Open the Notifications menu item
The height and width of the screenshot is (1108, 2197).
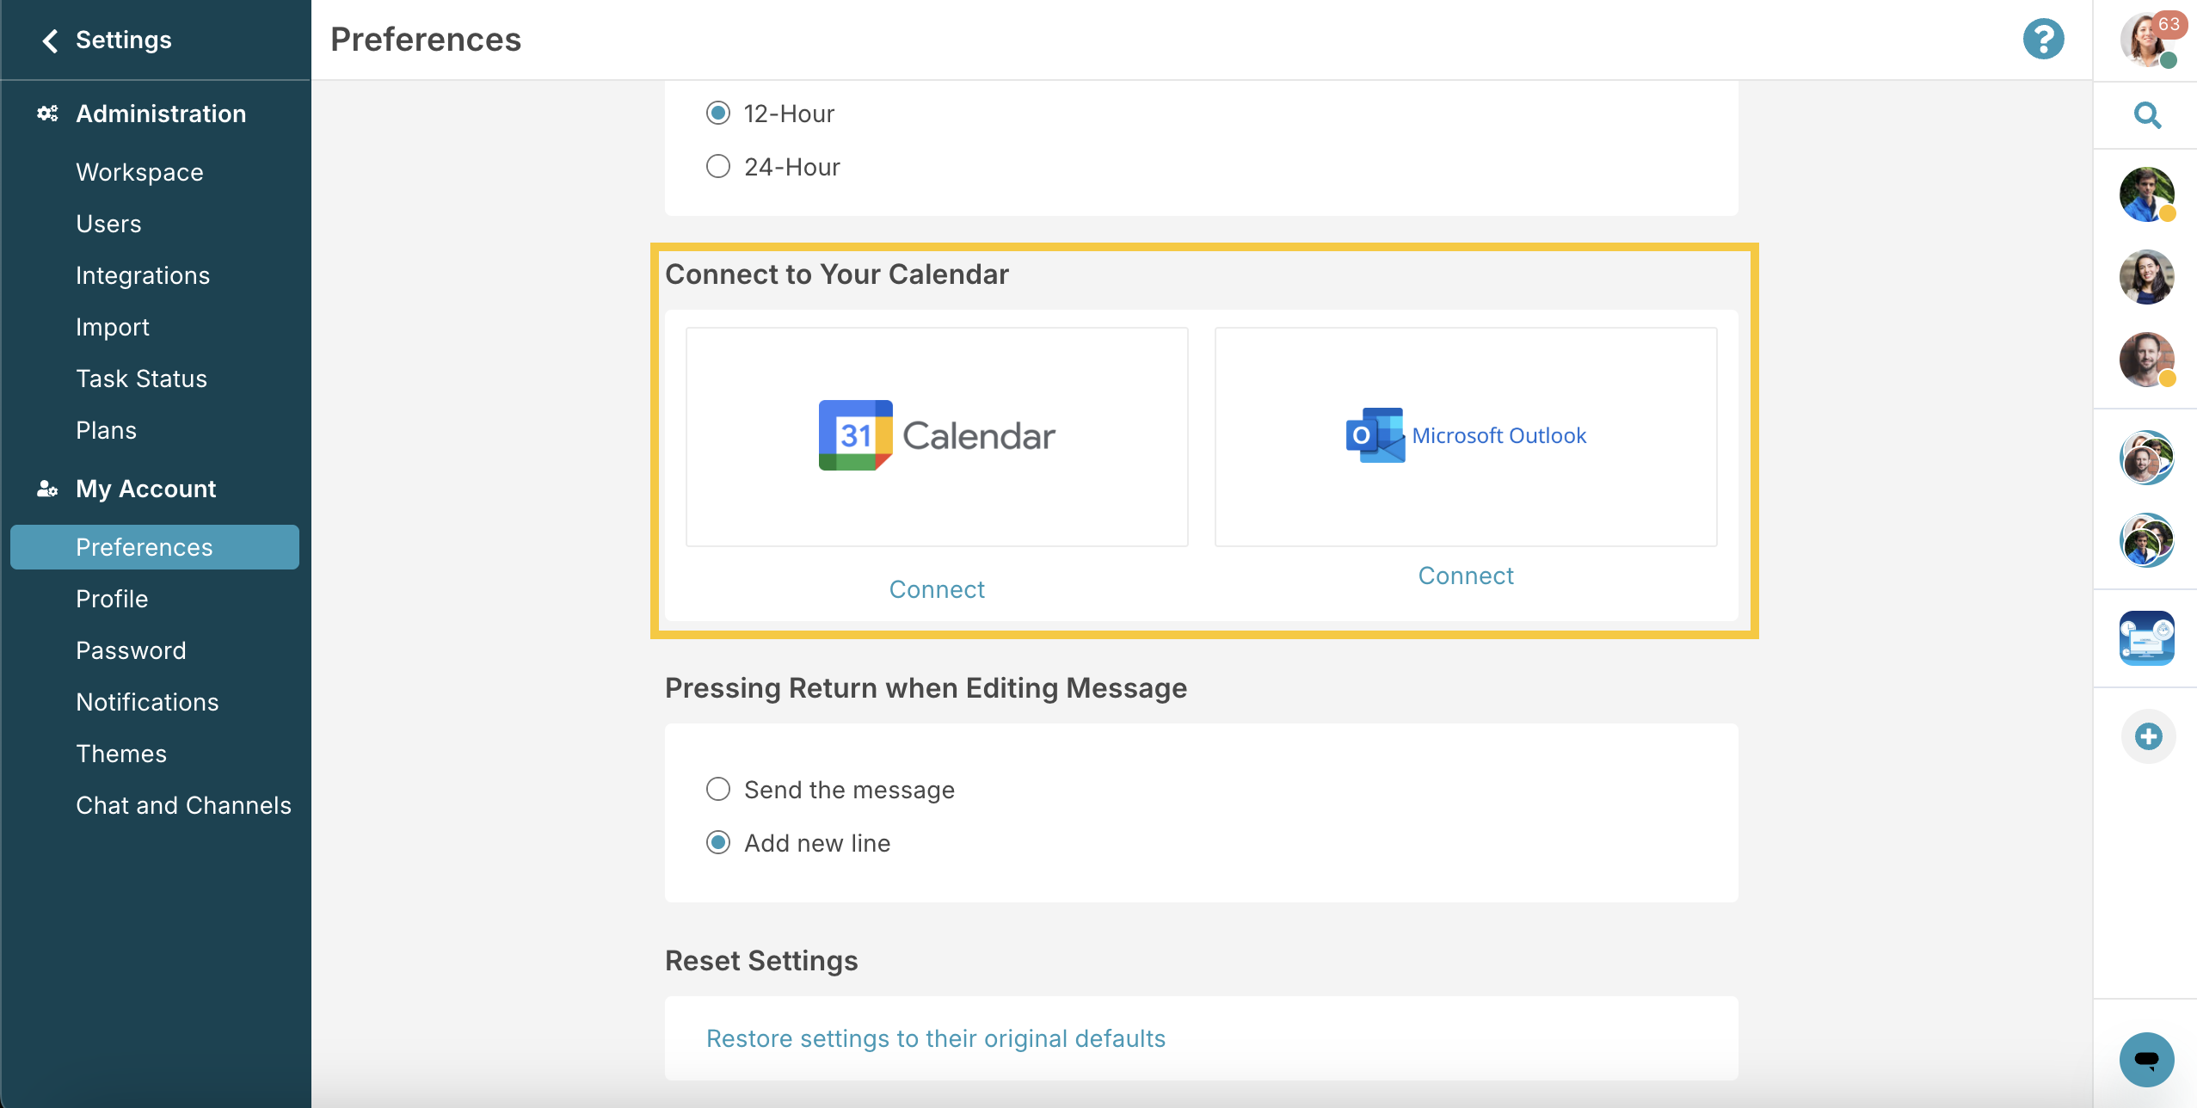tap(147, 702)
